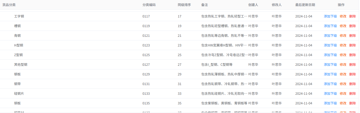Click 修改 for 其他型钢 row
This screenshot has width=360, height=113.
(343, 64)
